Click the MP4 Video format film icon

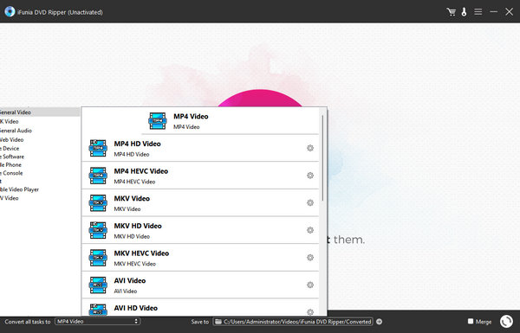pos(158,121)
